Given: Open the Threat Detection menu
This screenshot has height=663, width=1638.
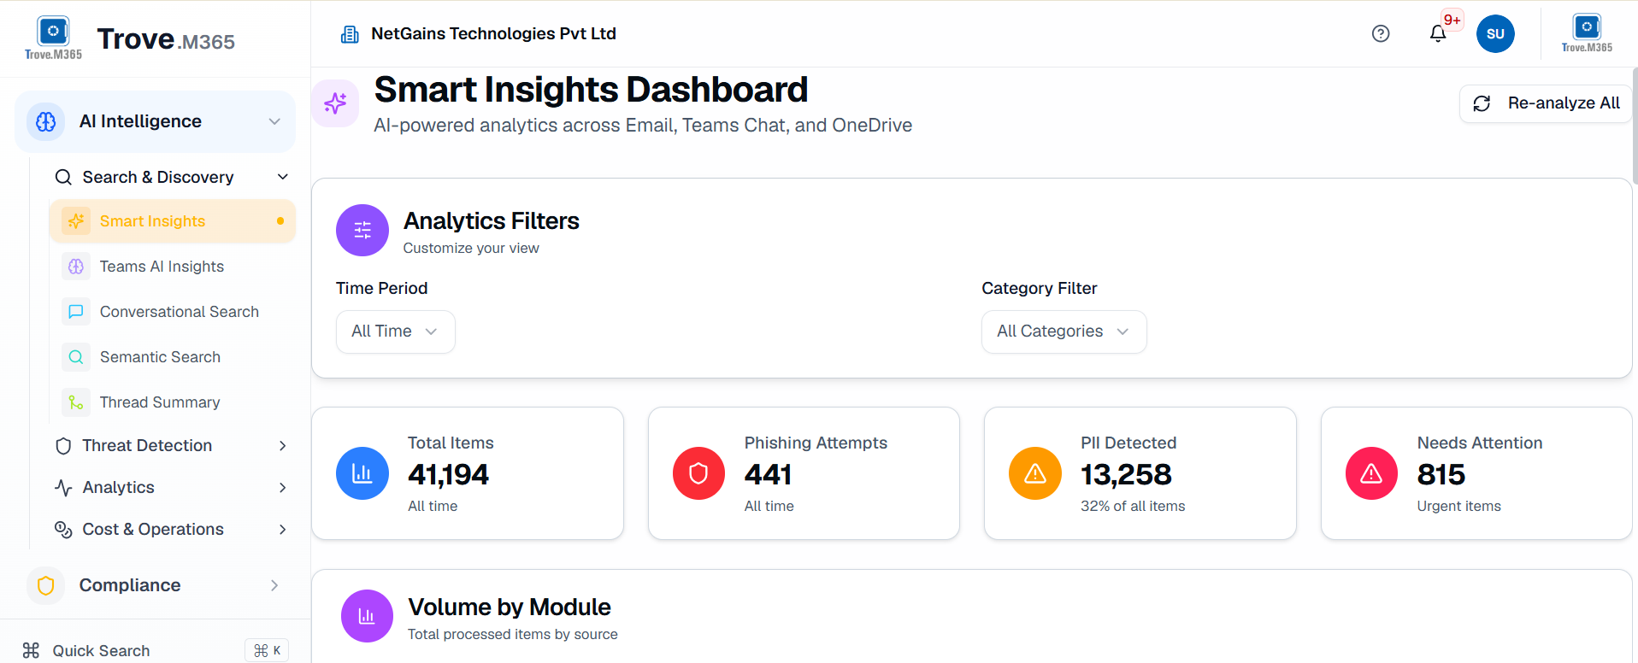Looking at the screenshot, I should pos(171,446).
